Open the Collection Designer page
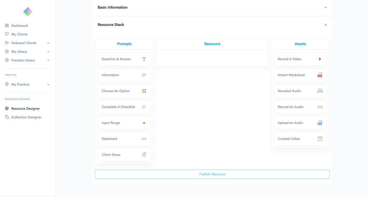 26,117
